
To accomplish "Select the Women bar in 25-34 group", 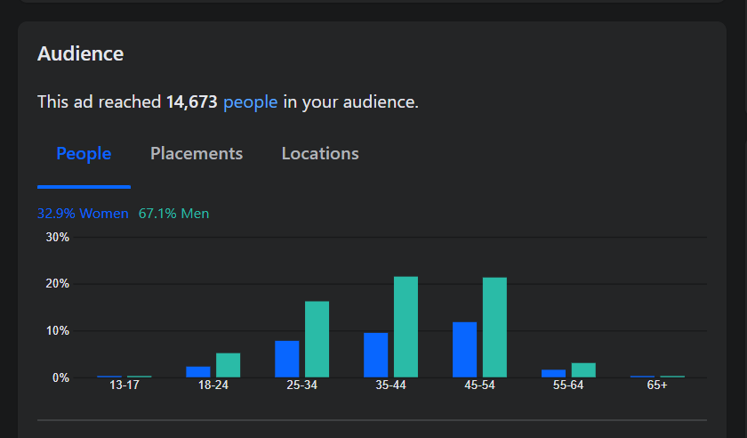I will click(x=287, y=359).
